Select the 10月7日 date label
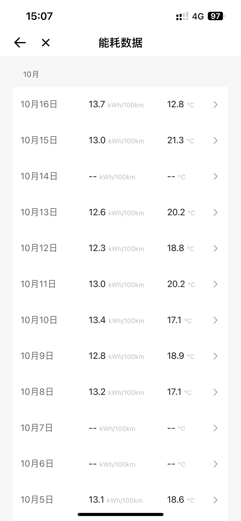The height and width of the screenshot is (521, 241). [x=37, y=428]
